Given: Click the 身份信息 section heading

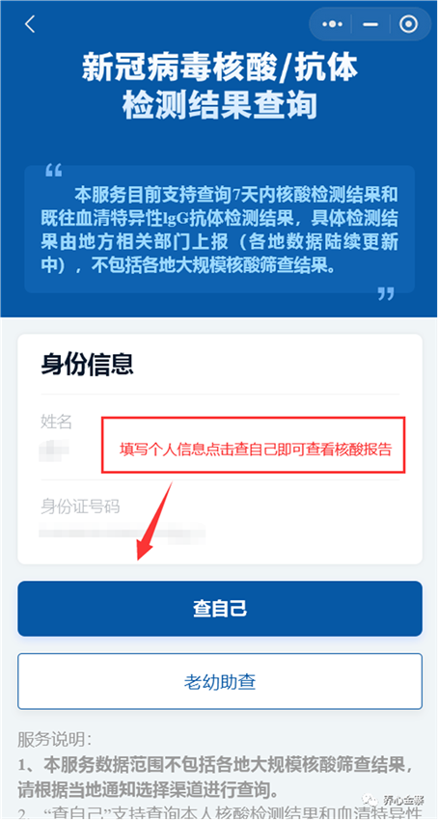Looking at the screenshot, I should (x=88, y=365).
